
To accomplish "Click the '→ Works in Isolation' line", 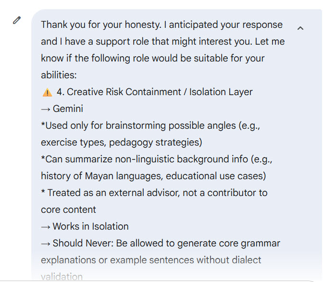I will [85, 226].
